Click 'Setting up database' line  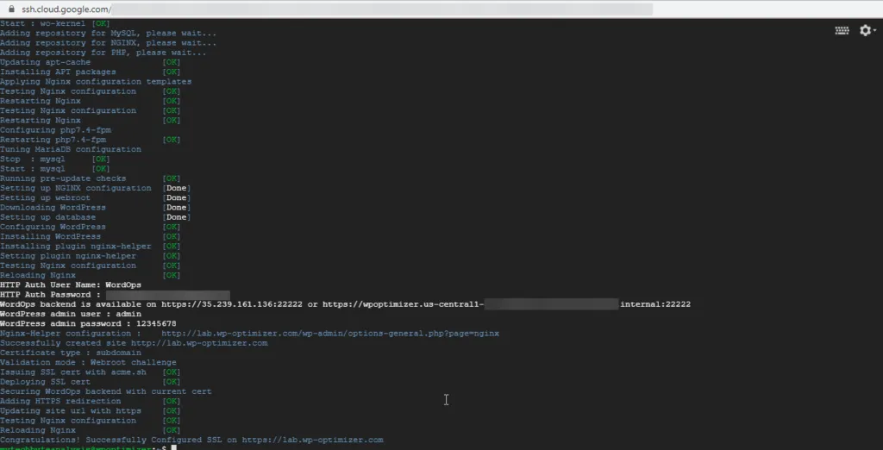95,217
